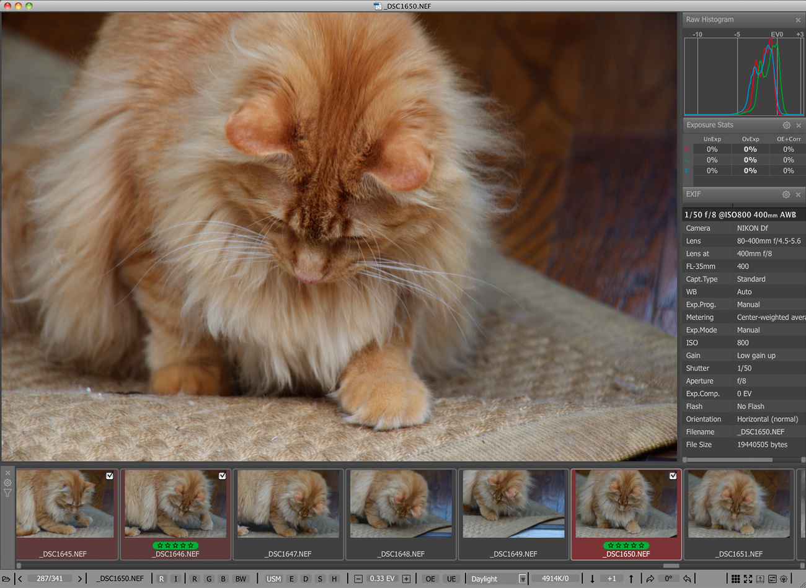Viewport: 806px width, 588px height.
Task: Decrease exposure with the minus button
Action: tap(358, 579)
